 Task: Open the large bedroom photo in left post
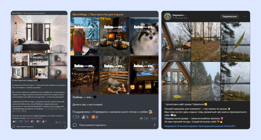pyautogui.click(x=39, y=34)
